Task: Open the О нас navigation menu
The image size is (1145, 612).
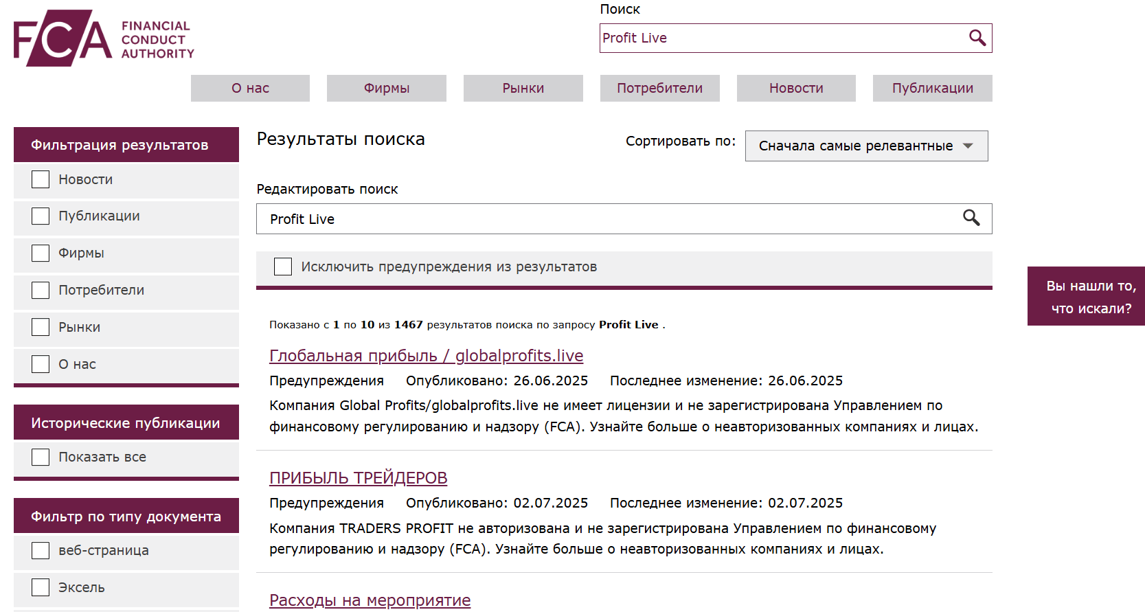Action: tap(250, 88)
